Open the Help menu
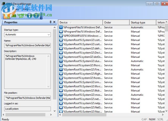The width and height of the screenshot is (168, 121). pos(26,9)
